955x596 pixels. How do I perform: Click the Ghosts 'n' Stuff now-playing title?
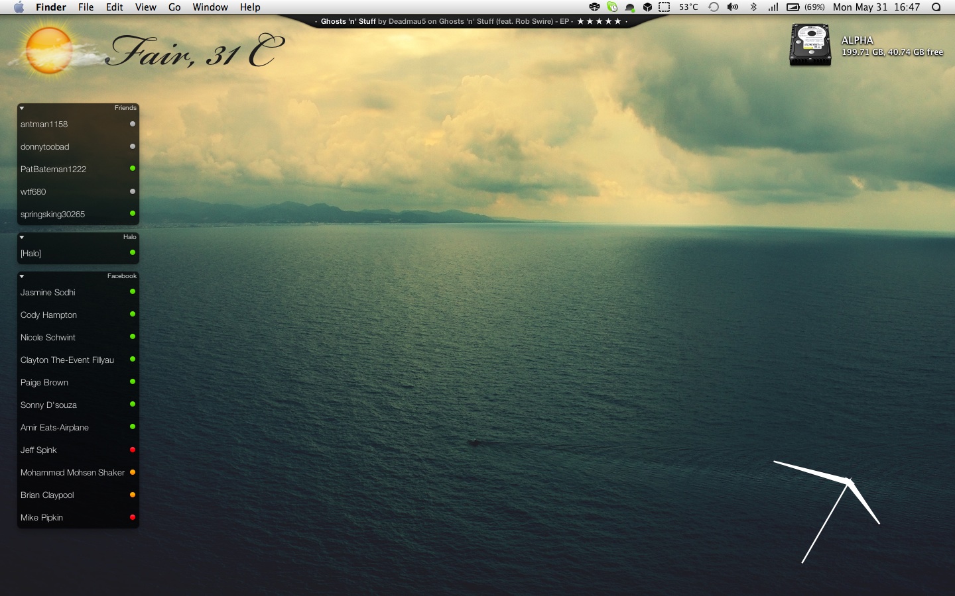(x=348, y=21)
